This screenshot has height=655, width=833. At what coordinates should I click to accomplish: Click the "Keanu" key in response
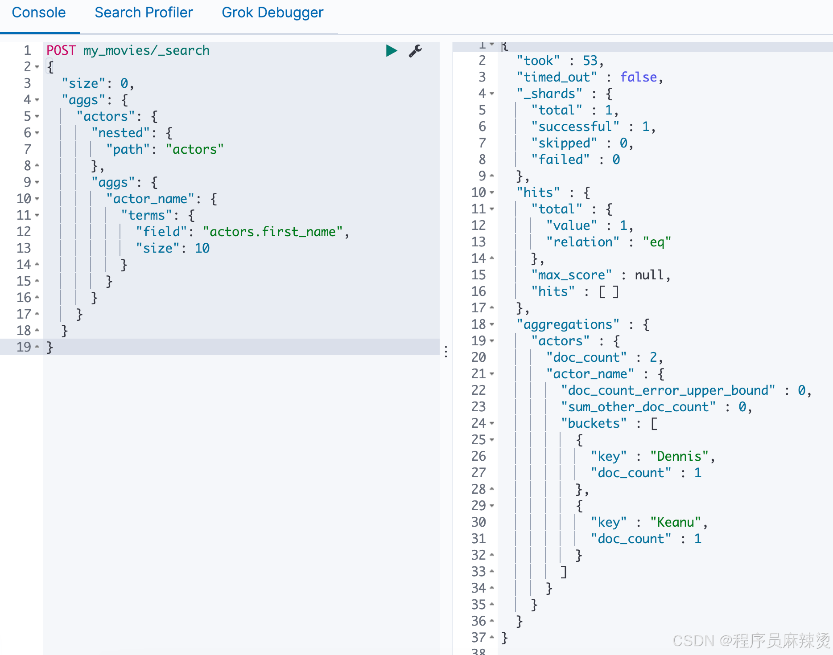676,522
